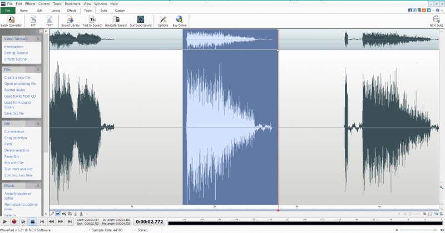Screen dimensions: 445x233
Task: Click the NCH Suite icon
Action: pos(436,21)
